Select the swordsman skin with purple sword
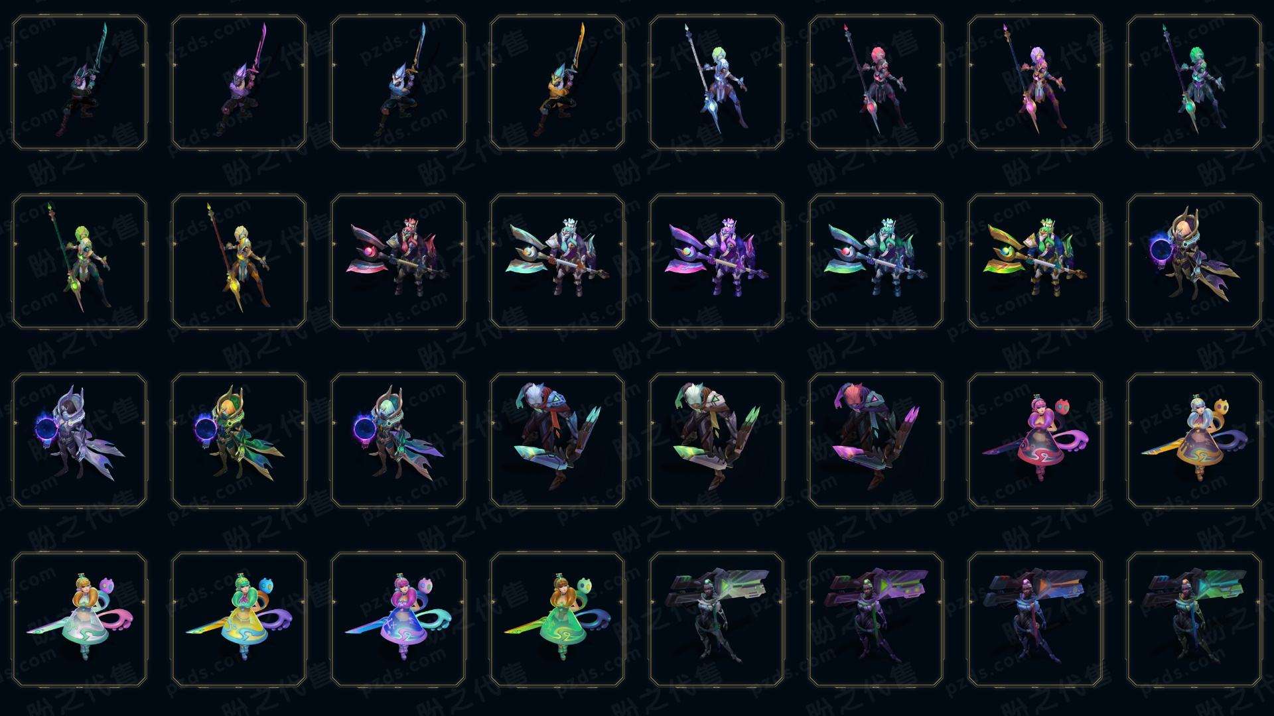The height and width of the screenshot is (716, 1274). 239,82
